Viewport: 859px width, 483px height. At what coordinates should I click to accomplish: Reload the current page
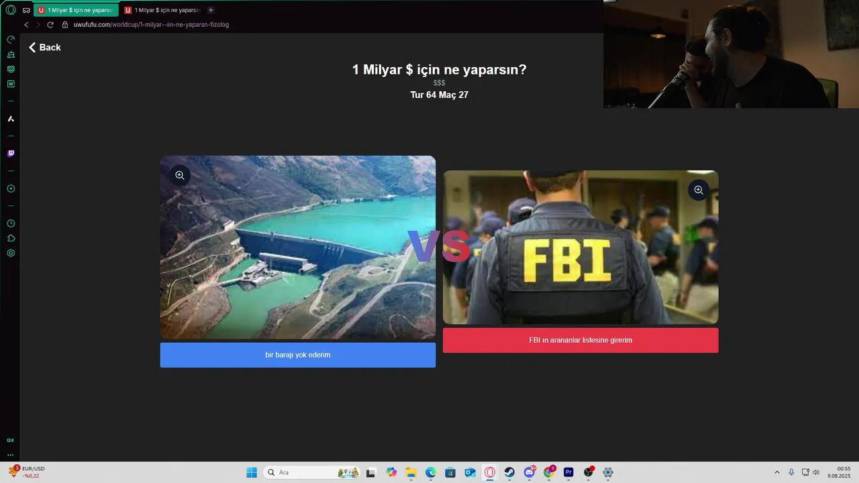[50, 25]
